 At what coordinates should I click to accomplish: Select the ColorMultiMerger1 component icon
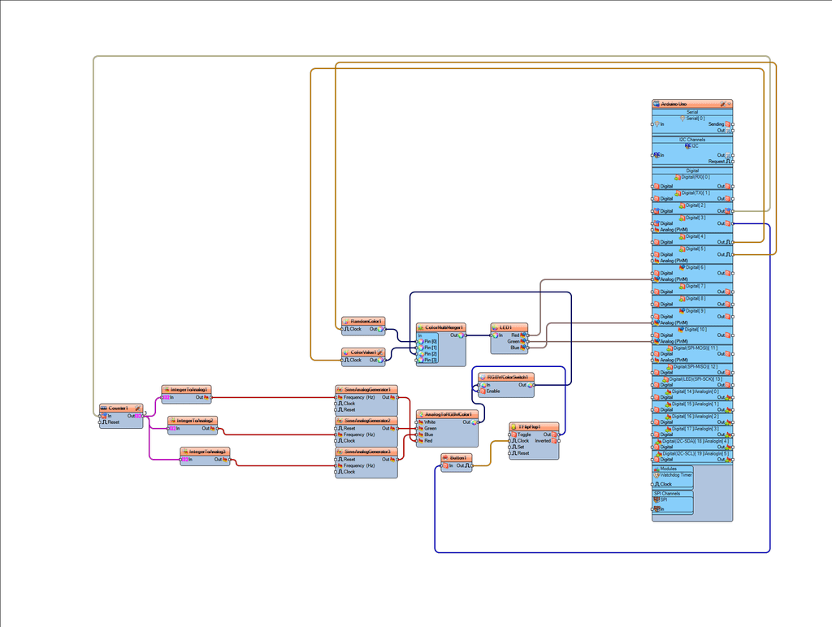(x=420, y=327)
